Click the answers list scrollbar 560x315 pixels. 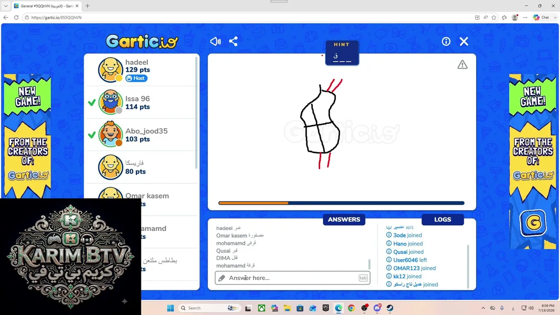tap(369, 264)
